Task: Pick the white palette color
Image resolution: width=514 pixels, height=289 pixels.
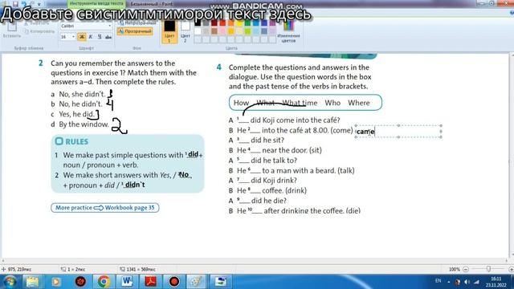Action: [198, 31]
